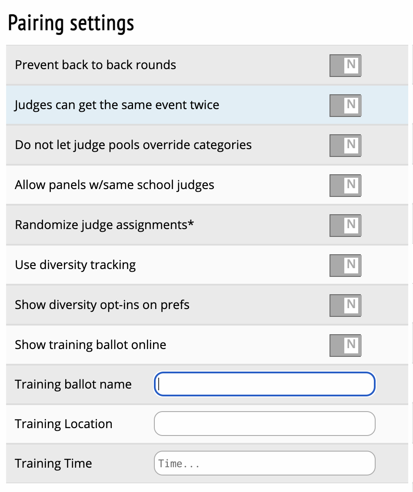Switch on Allow panels w/same school judges toggle
The image size is (413, 492).
(x=345, y=185)
